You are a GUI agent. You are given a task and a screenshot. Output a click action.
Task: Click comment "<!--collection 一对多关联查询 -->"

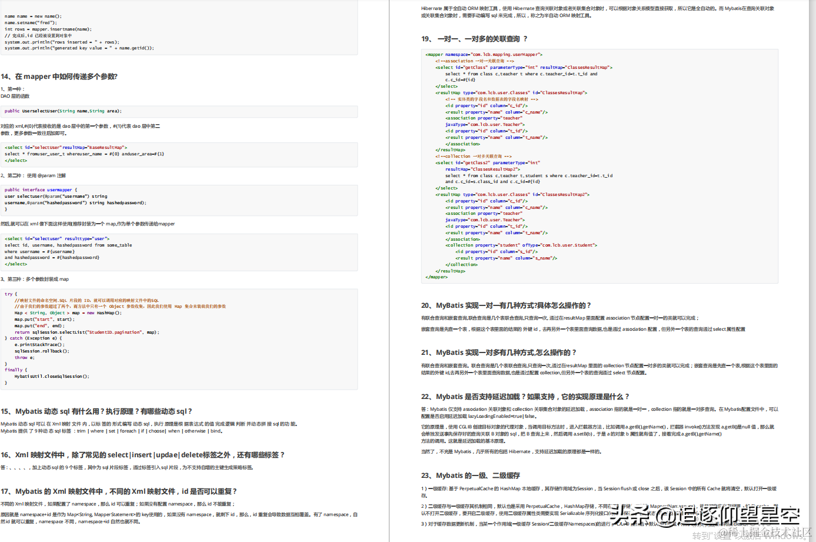click(x=474, y=157)
